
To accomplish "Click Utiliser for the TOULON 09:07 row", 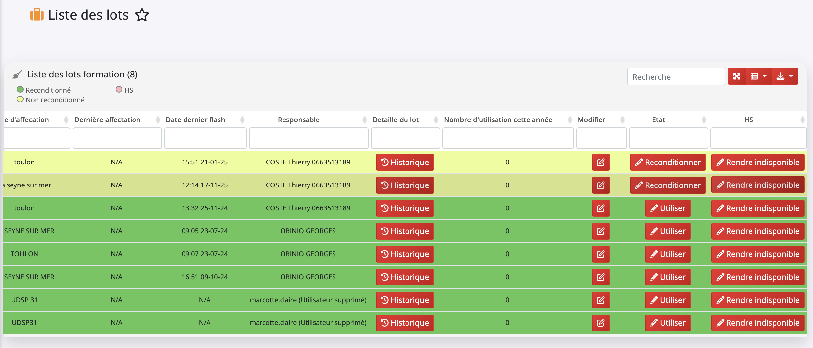I will pos(668,254).
